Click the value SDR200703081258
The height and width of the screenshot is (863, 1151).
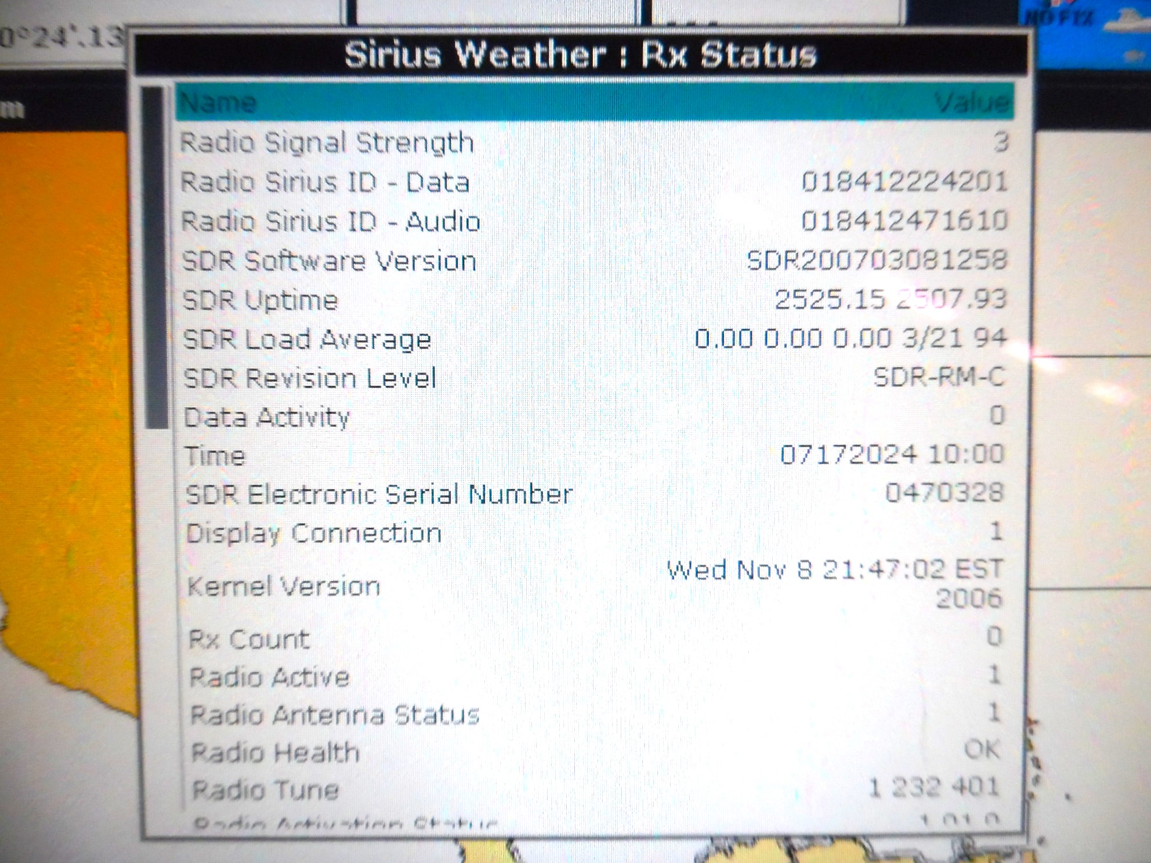pos(877,260)
